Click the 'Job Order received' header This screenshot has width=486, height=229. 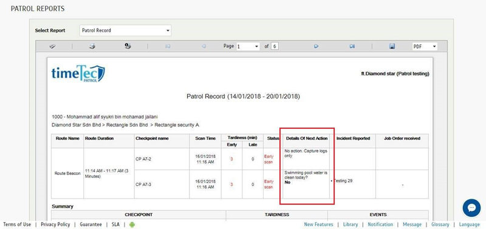coord(402,138)
